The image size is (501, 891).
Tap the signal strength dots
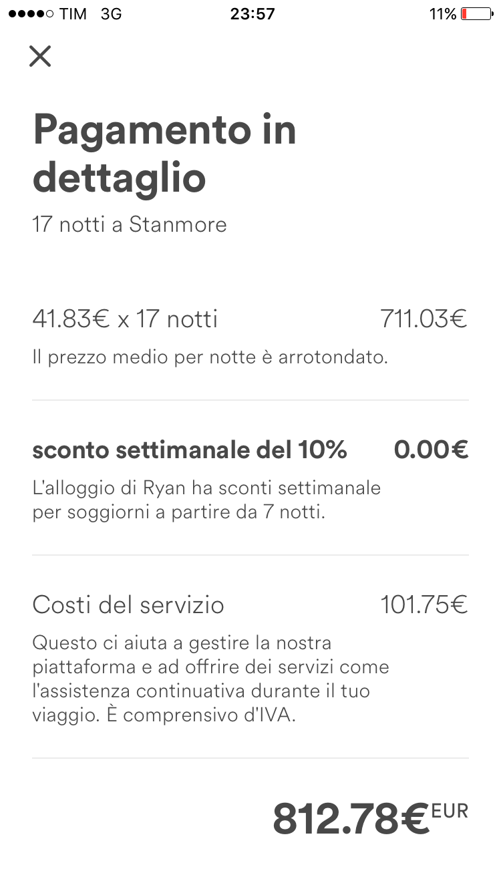[30, 14]
